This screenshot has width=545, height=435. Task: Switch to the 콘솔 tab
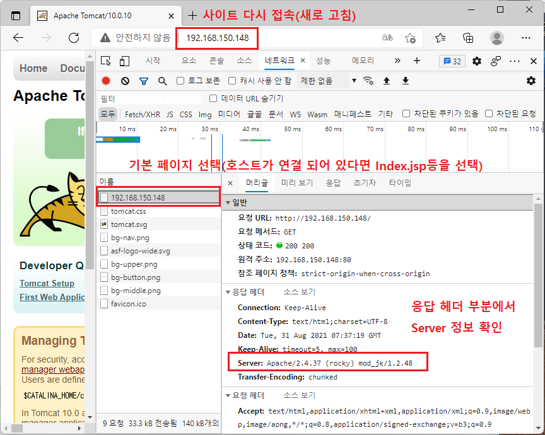216,61
